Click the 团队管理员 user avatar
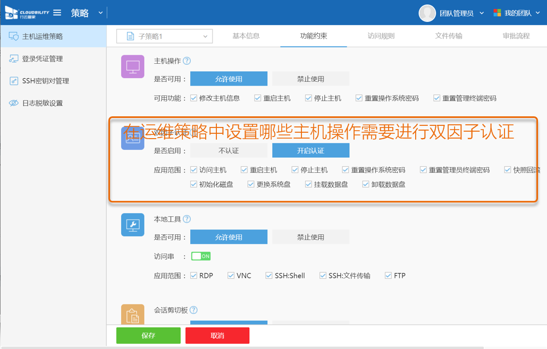Screen dimensions: 547x349 click(427, 13)
